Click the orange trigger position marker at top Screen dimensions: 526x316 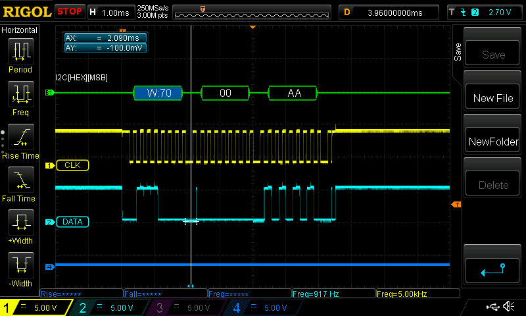point(253,27)
